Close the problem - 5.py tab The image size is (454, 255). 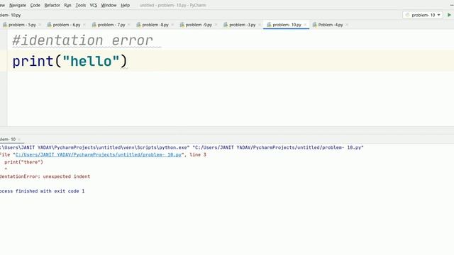tap(40, 25)
